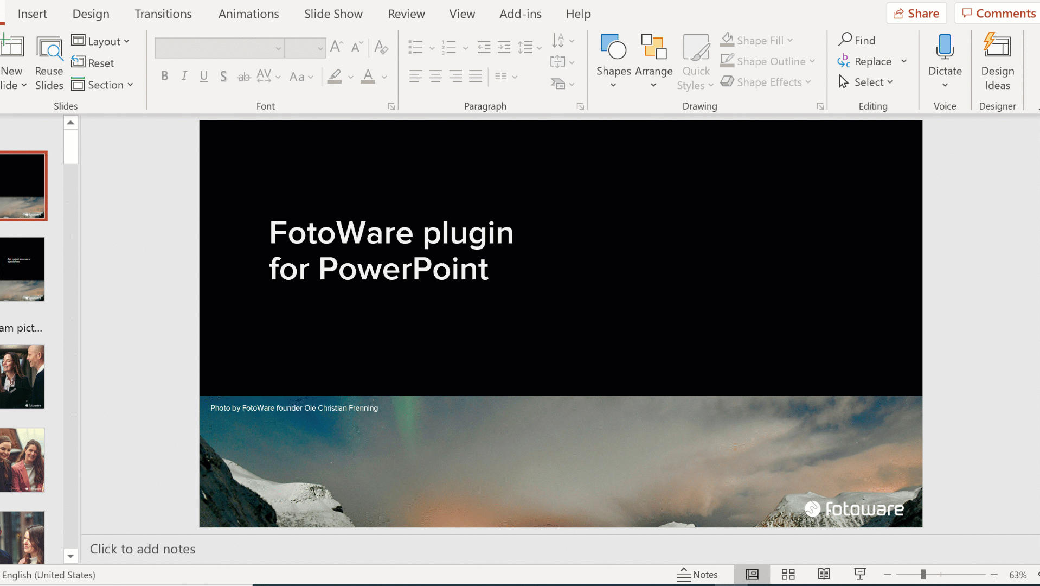Screen dimensions: 1040x586
Task: Toggle Bold formatting
Action: point(165,77)
